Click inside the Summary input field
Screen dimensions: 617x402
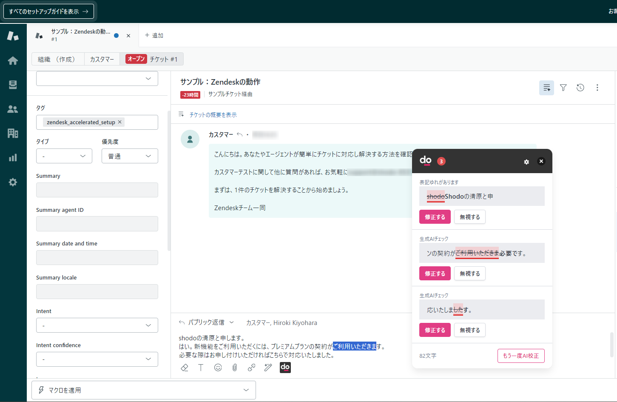[x=97, y=190]
